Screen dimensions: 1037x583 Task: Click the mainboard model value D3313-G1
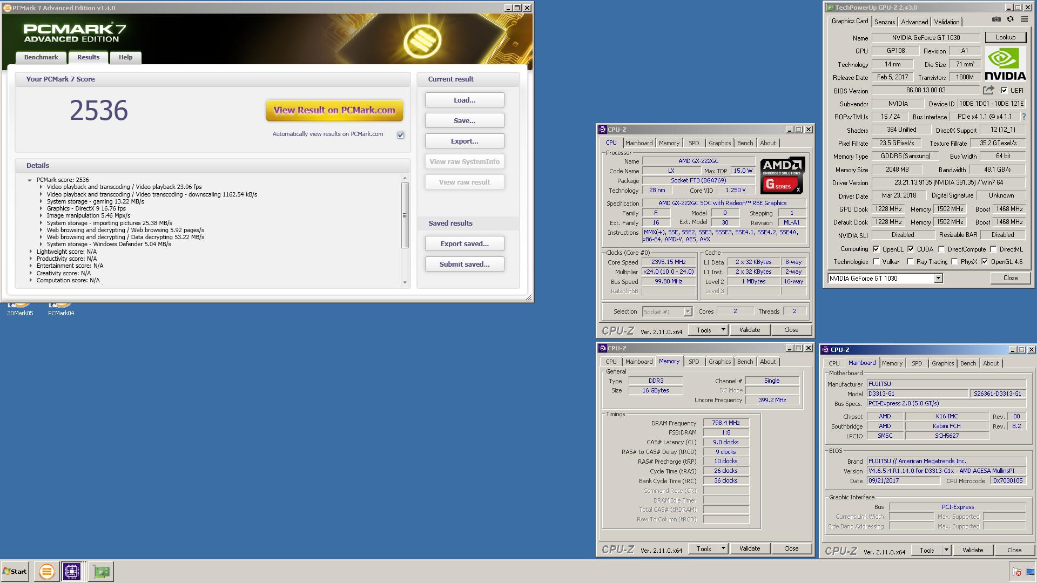(x=918, y=394)
